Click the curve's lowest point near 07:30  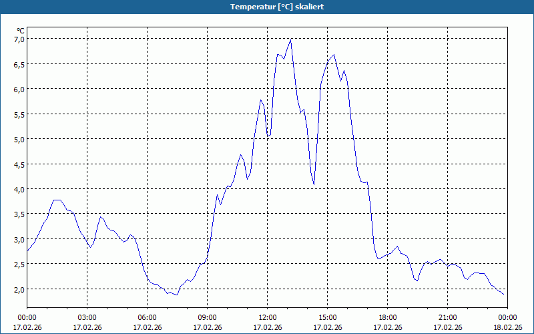177,295
